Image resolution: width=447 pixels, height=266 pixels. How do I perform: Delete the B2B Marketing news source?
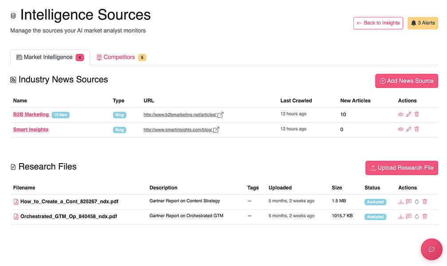[x=416, y=114]
